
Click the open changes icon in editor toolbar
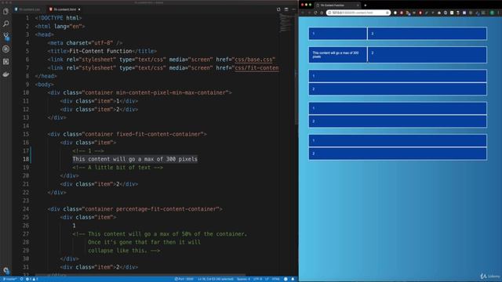pos(278,9)
